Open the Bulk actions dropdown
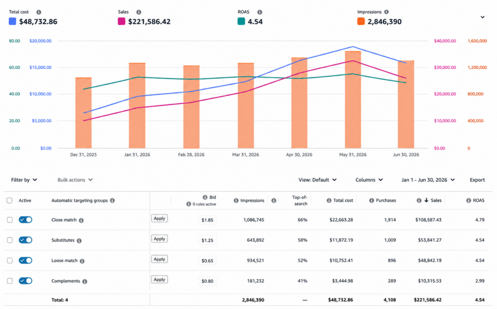 click(x=75, y=179)
